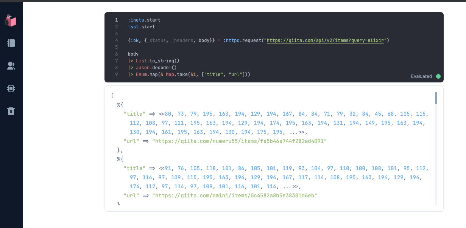Screen dimensions: 466x228
Task: Click the green Evaluated status dot
Action: [x=438, y=76]
